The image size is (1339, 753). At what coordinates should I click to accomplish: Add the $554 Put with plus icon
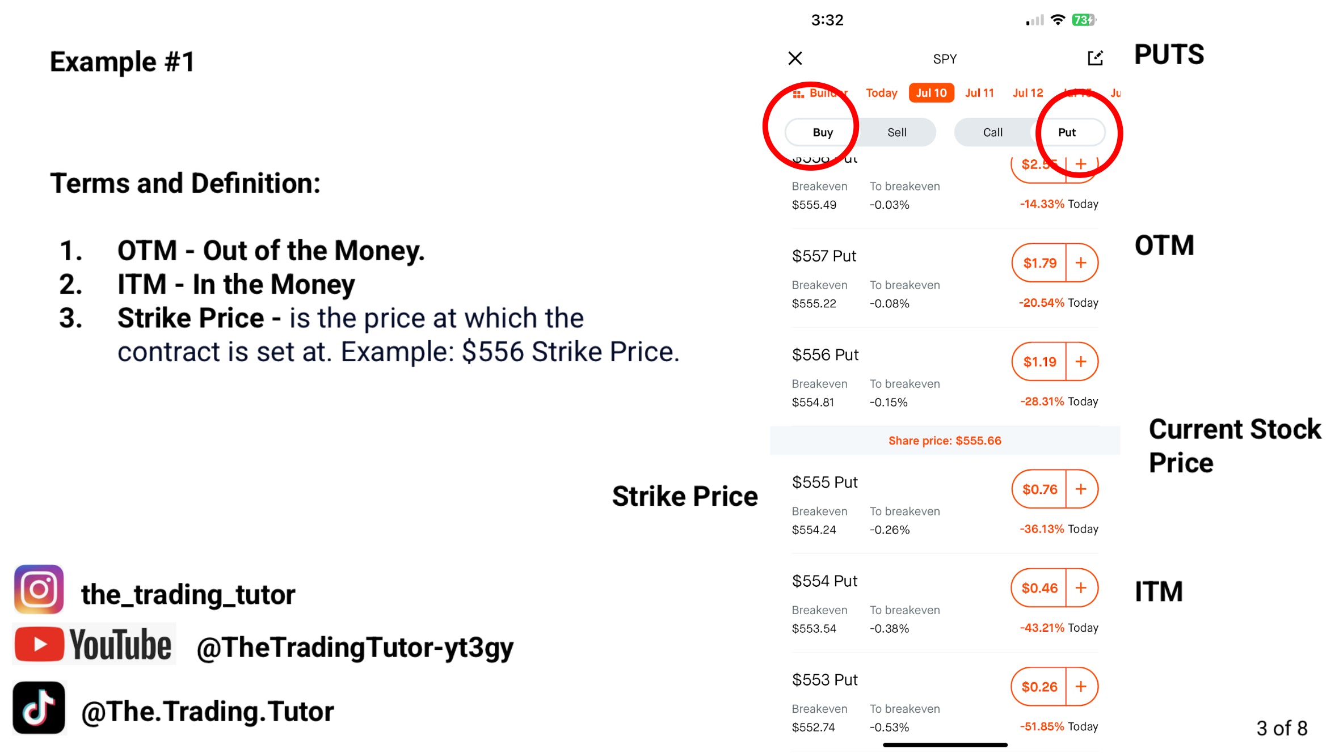tap(1081, 588)
